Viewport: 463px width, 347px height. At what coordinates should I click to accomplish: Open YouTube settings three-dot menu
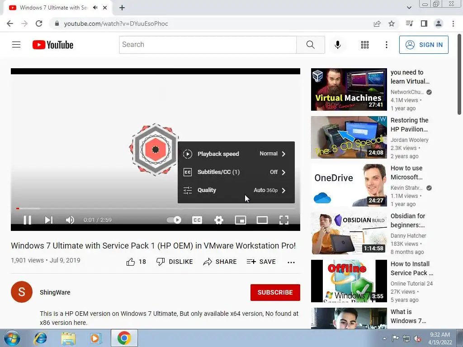pyautogui.click(x=386, y=45)
